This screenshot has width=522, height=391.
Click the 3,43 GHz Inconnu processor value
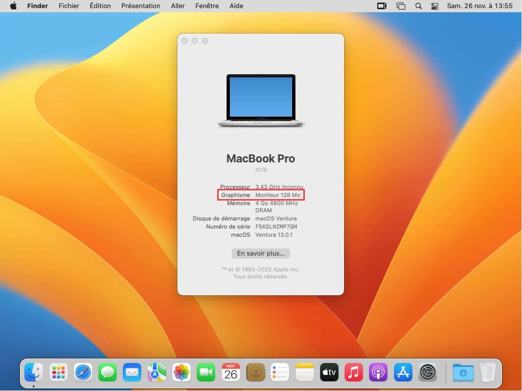279,187
